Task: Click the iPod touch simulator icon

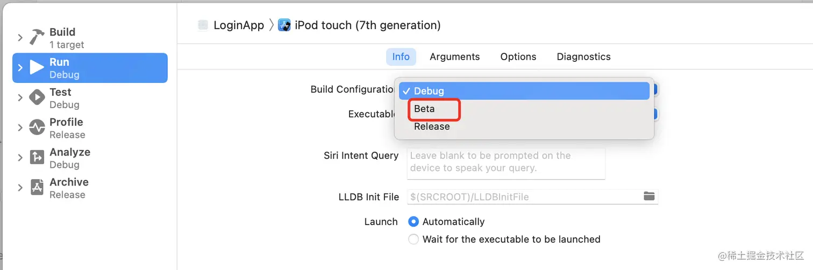Action: coord(284,25)
